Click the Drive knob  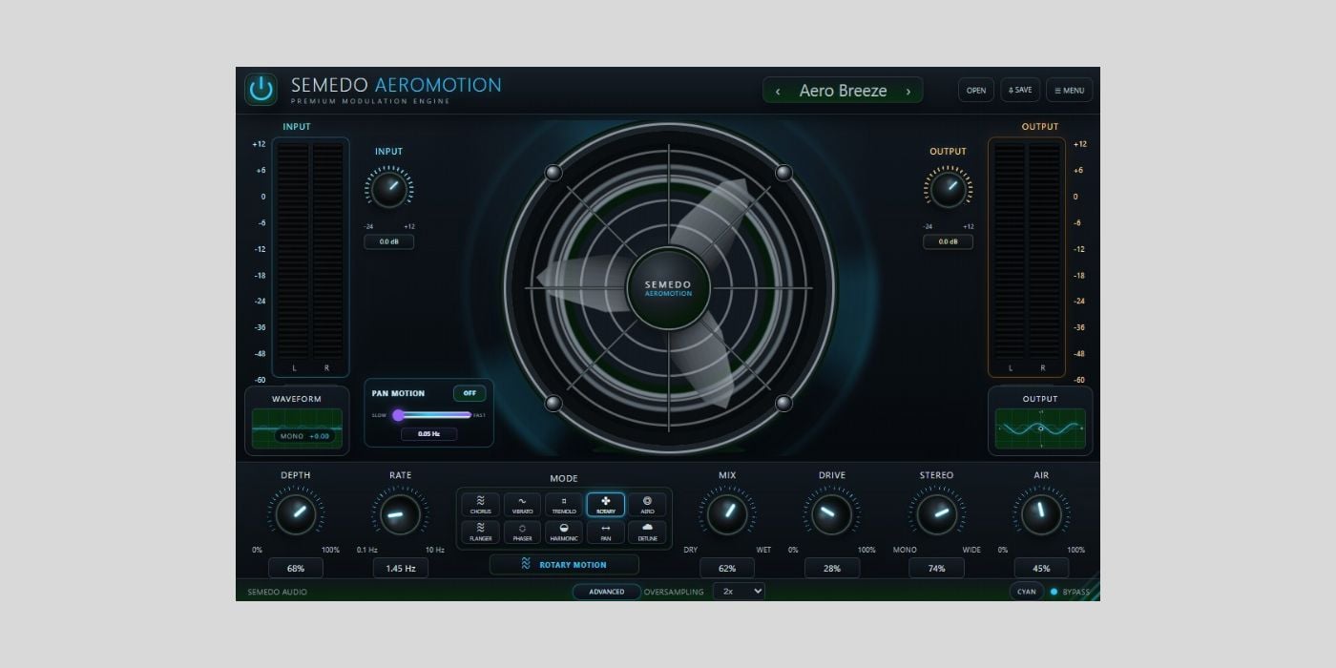832,514
